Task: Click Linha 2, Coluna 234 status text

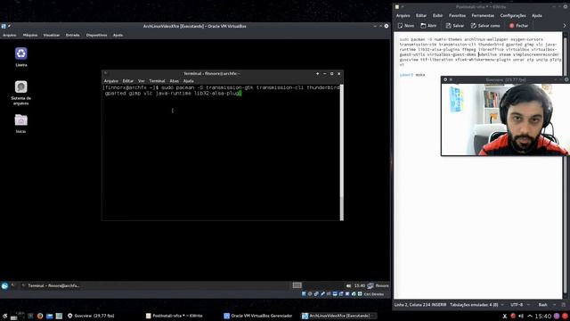Action: (x=412, y=305)
